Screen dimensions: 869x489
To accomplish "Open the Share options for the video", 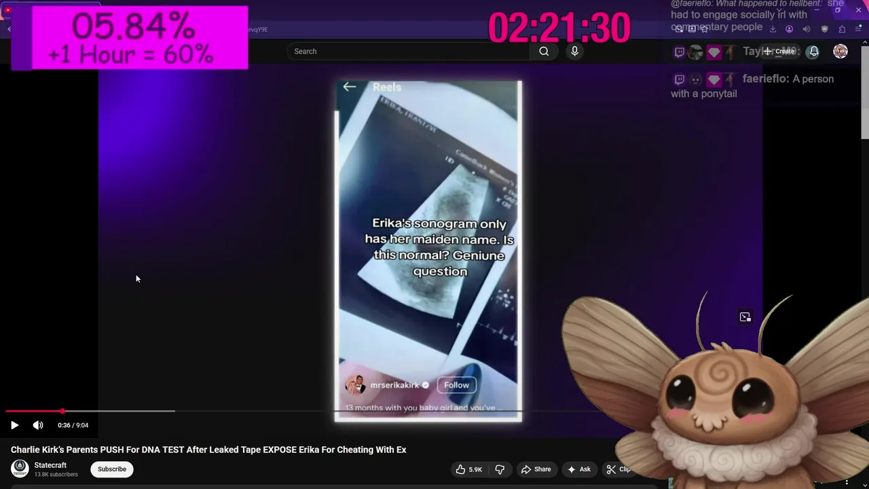I will tap(536, 469).
